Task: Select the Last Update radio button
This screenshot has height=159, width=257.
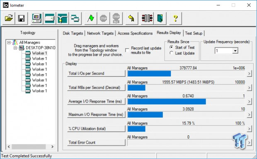Action: click(171, 53)
